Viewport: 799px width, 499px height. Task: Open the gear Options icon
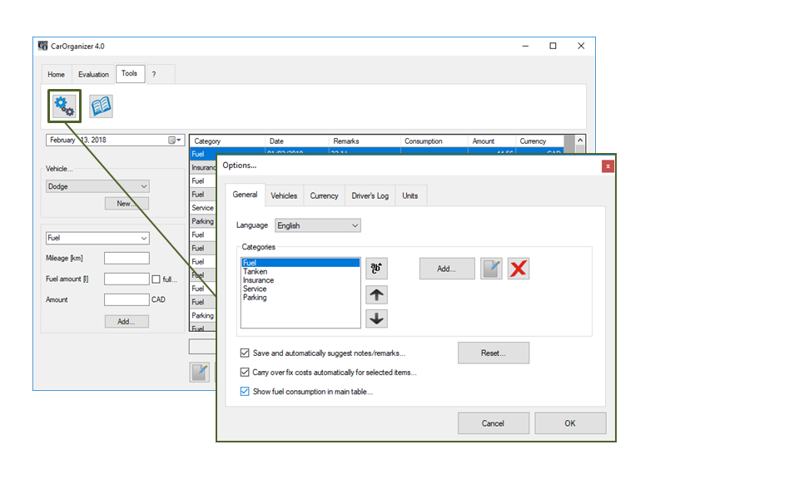coord(64,106)
